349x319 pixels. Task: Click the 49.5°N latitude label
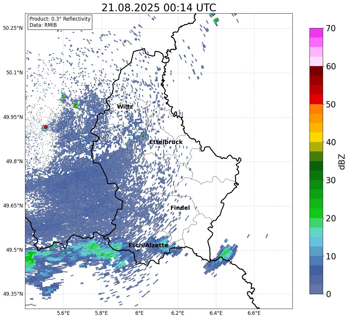point(14,250)
